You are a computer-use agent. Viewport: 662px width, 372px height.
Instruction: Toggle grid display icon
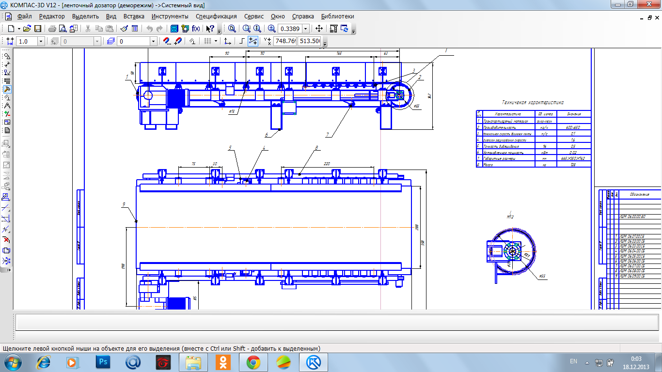click(x=207, y=41)
